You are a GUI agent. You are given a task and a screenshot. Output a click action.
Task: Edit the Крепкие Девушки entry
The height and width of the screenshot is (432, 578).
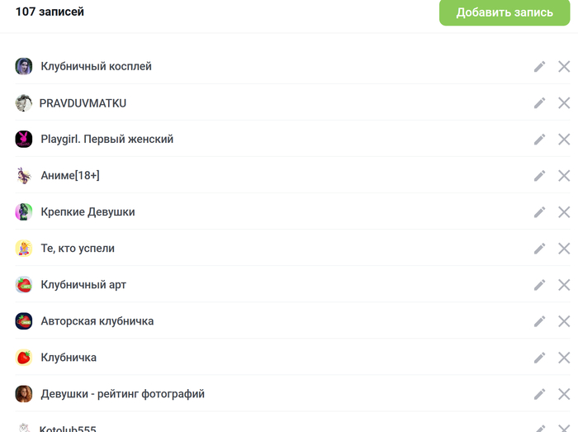pyautogui.click(x=540, y=212)
